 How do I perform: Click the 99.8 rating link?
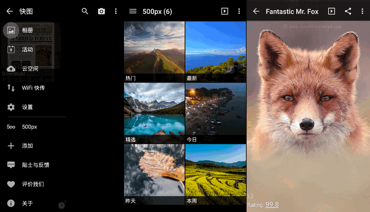pyautogui.click(x=272, y=205)
